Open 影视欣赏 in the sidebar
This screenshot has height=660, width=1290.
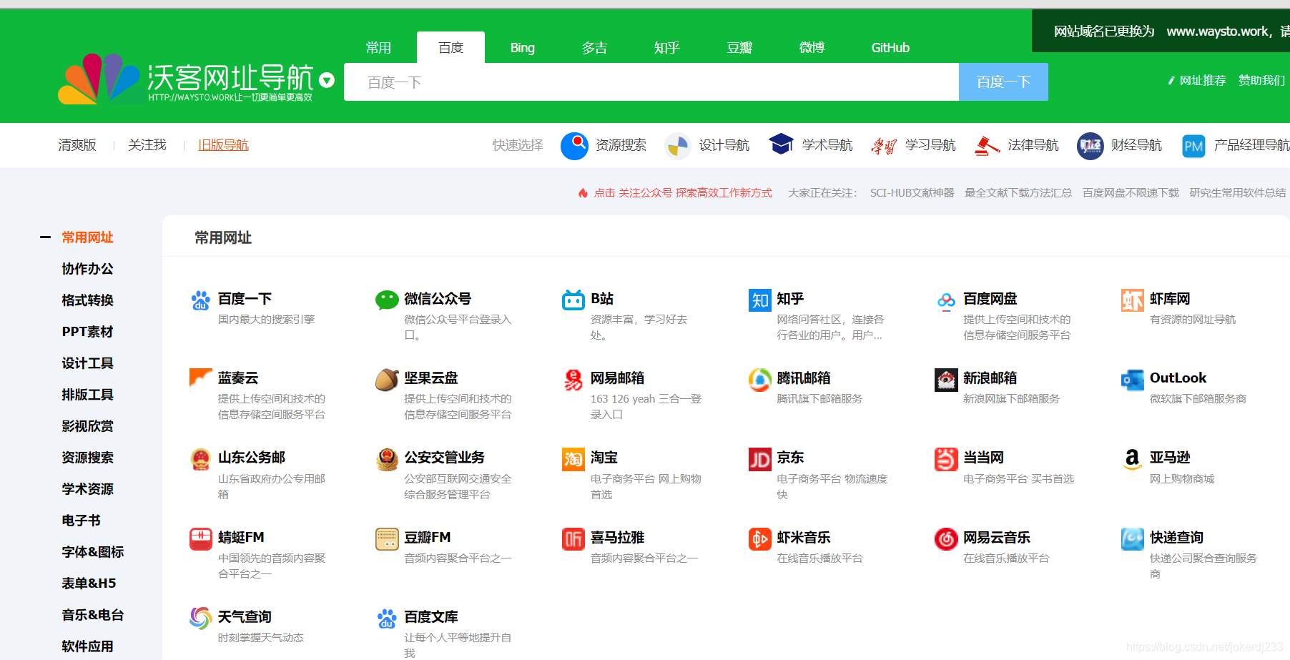(x=87, y=426)
